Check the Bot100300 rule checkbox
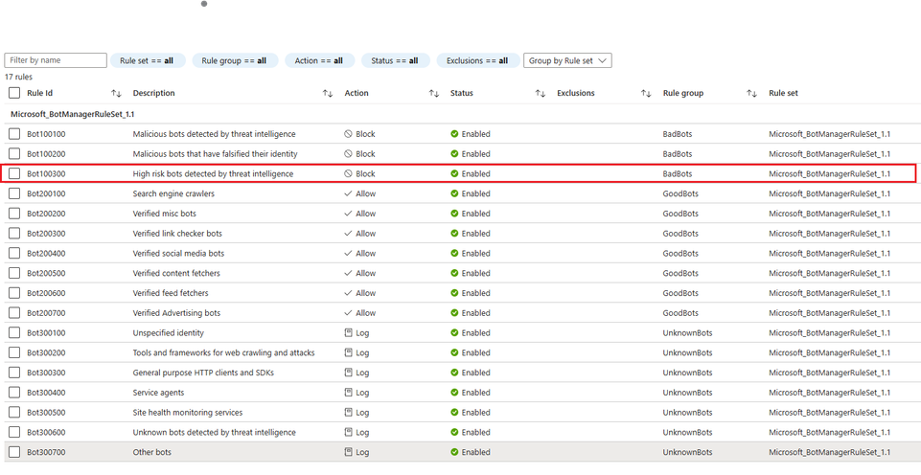This screenshot has width=921, height=475. pos(14,173)
